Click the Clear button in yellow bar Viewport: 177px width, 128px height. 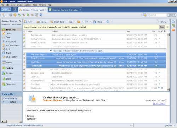point(161,27)
